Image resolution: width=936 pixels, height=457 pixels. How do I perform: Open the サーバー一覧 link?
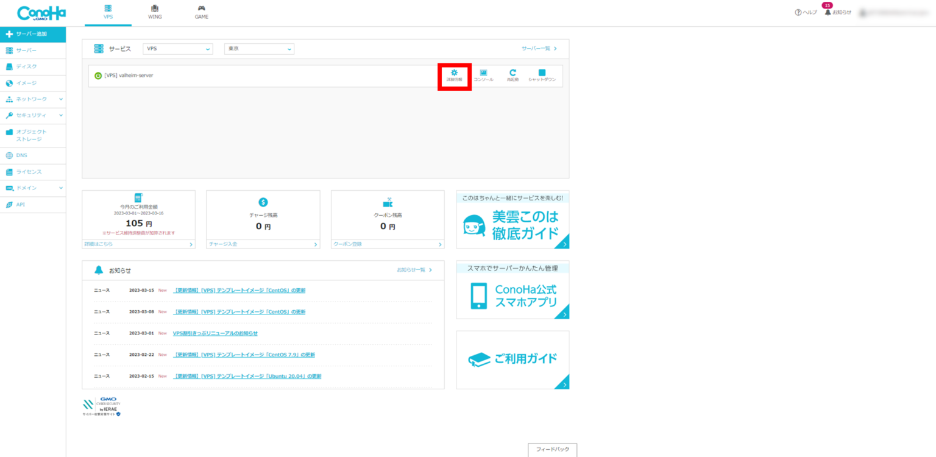pos(539,48)
